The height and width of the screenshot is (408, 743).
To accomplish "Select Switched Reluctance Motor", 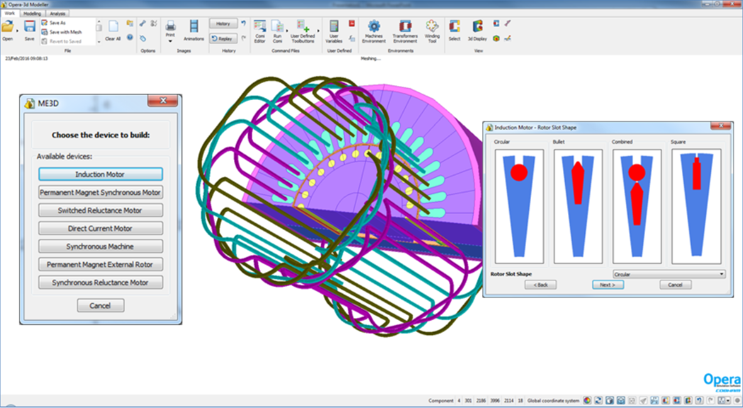I will (x=101, y=210).
